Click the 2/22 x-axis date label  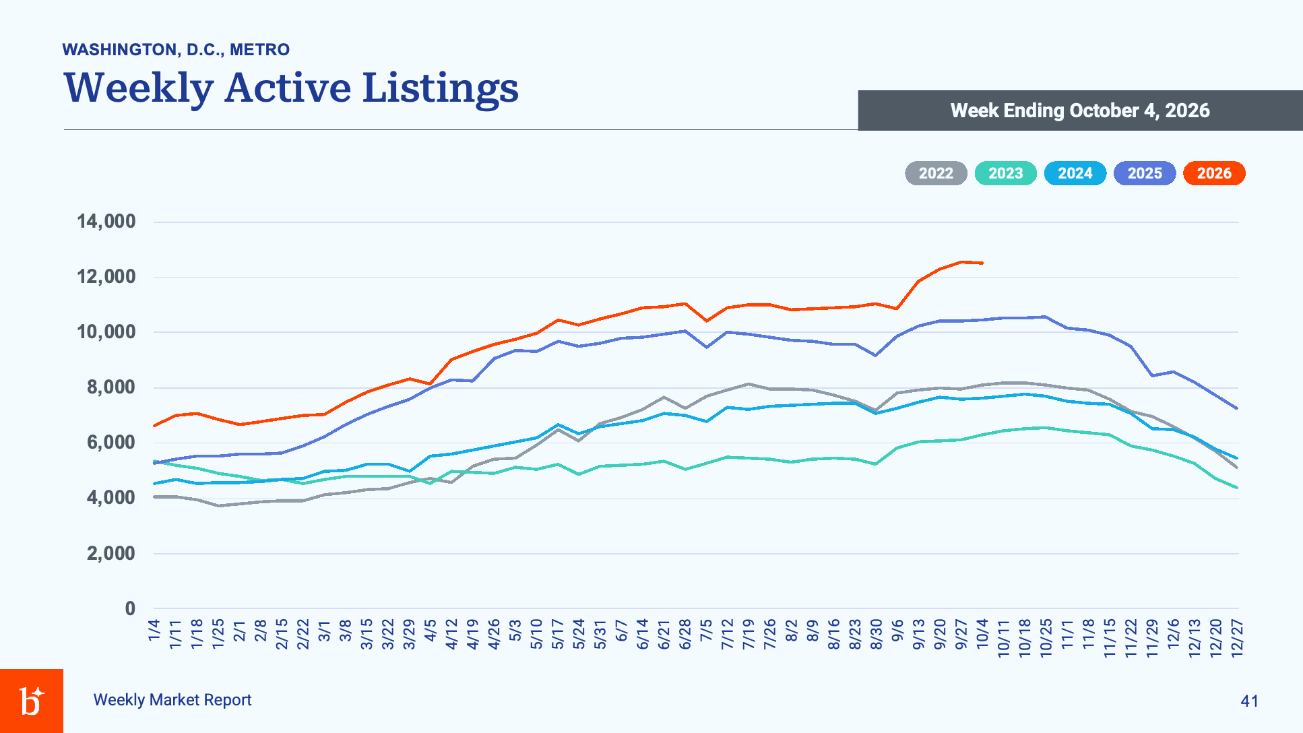click(x=303, y=635)
